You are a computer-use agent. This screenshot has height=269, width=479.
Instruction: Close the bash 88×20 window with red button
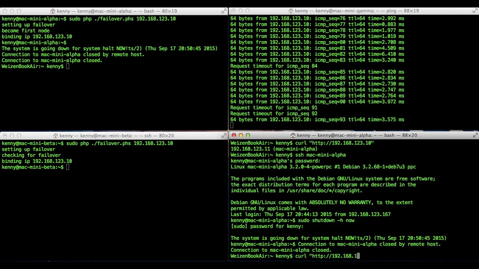click(234, 135)
